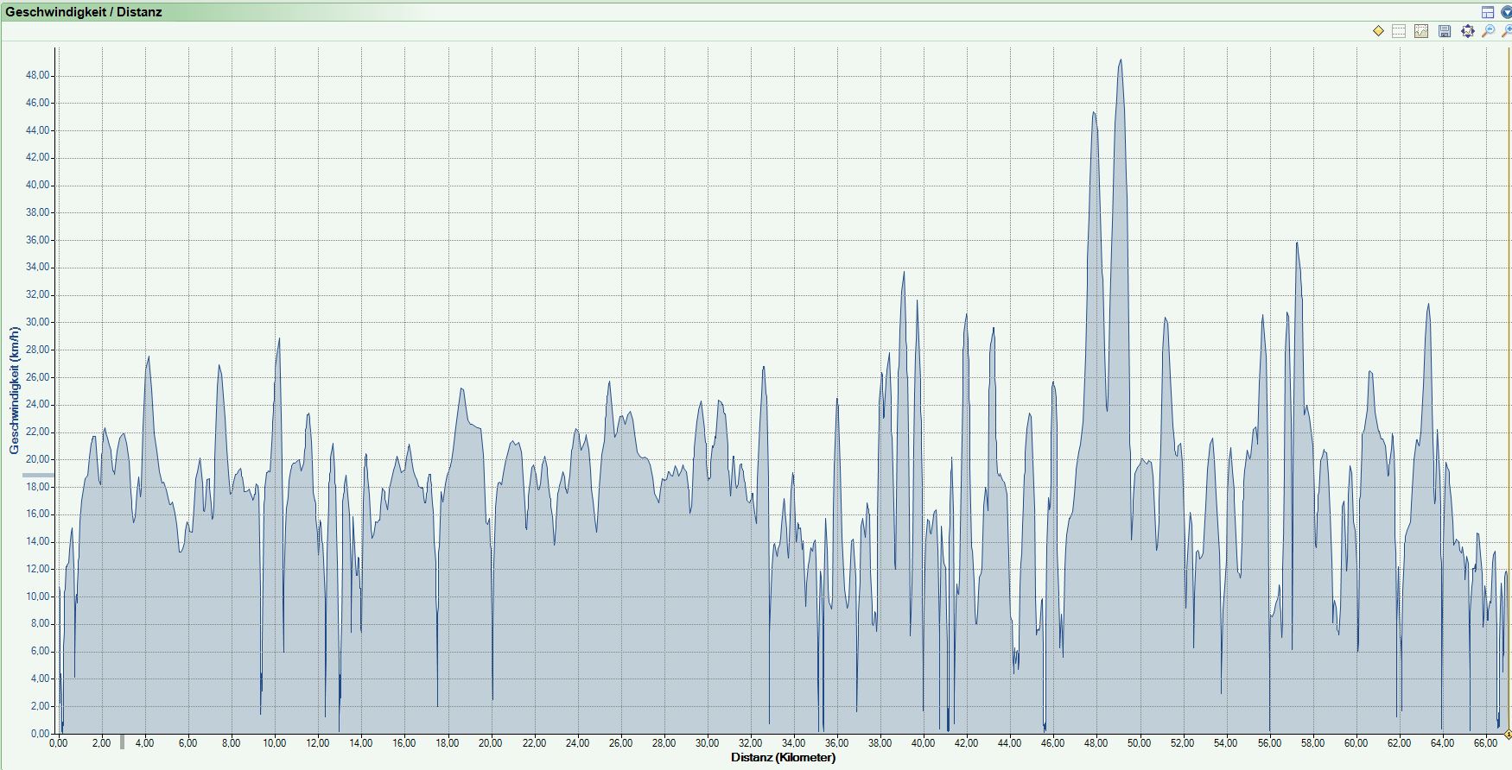Open the data table view icon
The height and width of the screenshot is (770, 1512).
[1400, 31]
